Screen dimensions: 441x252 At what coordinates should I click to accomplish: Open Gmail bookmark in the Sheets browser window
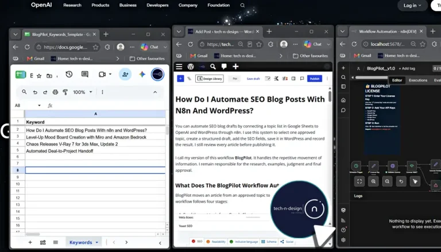coord(36,59)
